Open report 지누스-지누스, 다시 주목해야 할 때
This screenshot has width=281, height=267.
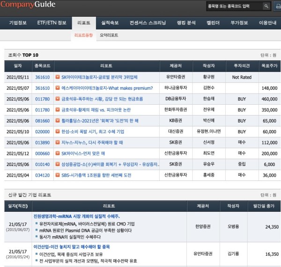[x=92, y=143]
